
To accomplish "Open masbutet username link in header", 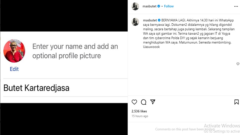I will pyautogui.click(x=149, y=6).
